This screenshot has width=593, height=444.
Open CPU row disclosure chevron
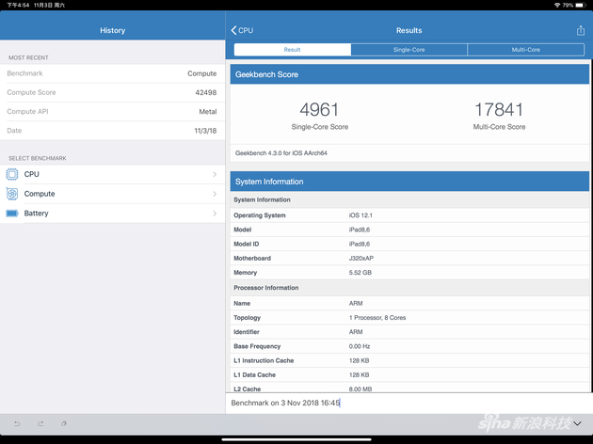(x=215, y=174)
